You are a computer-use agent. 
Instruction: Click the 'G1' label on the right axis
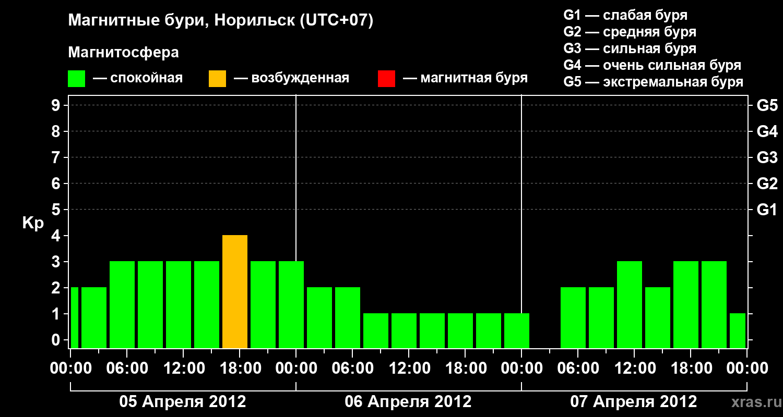click(x=767, y=210)
